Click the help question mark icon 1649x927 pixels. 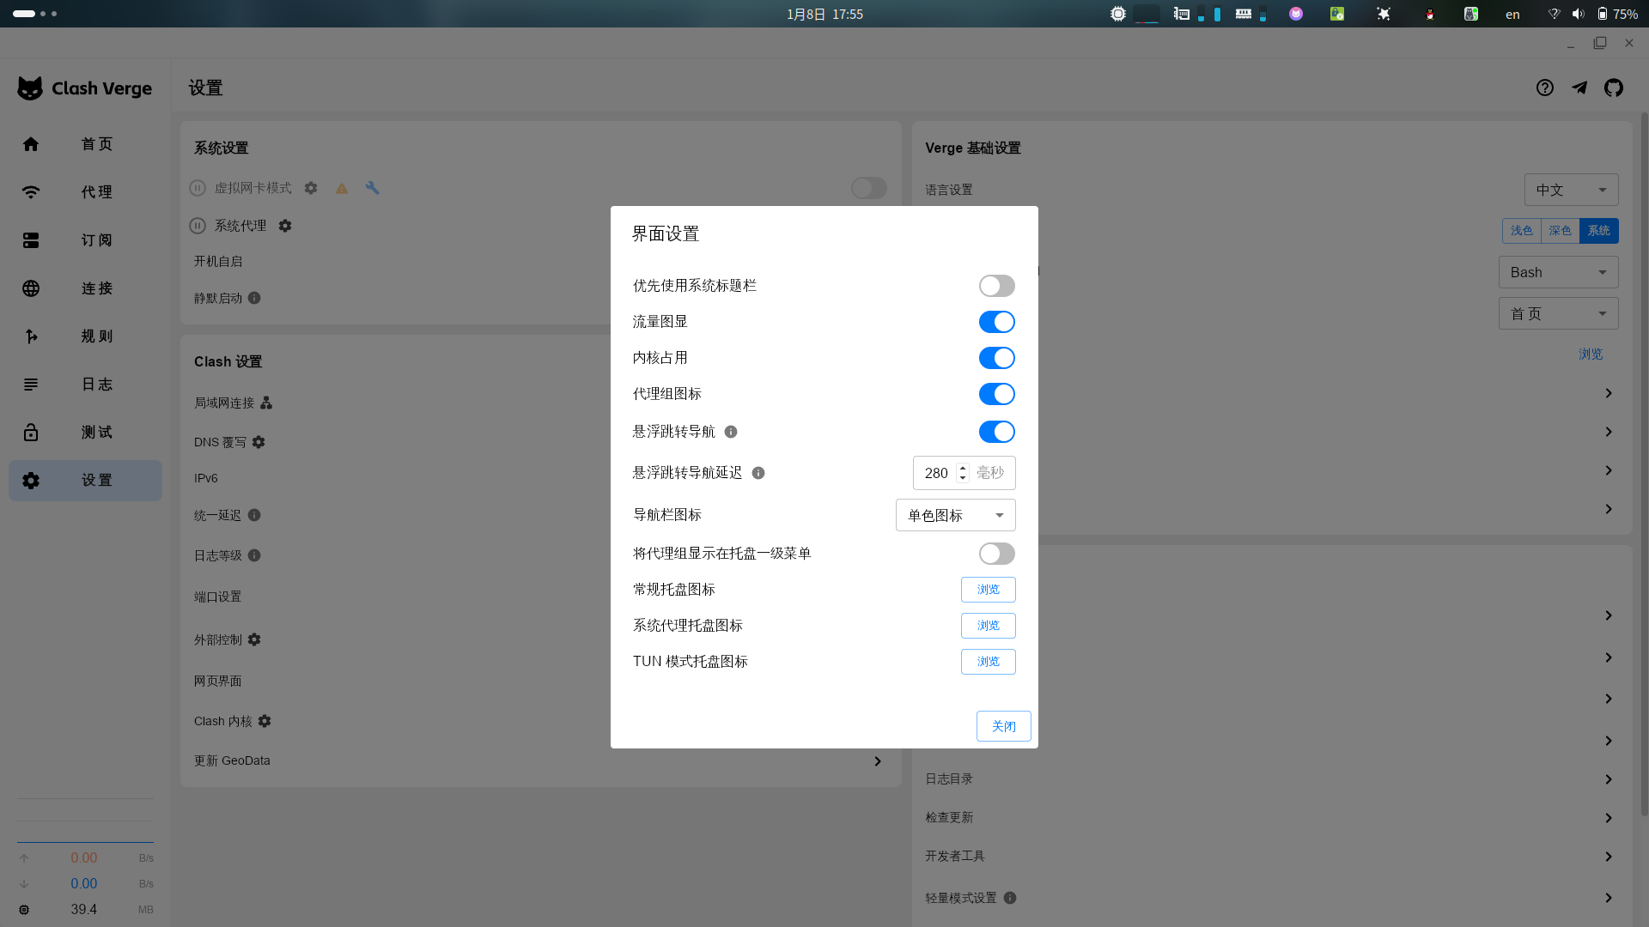click(1545, 88)
